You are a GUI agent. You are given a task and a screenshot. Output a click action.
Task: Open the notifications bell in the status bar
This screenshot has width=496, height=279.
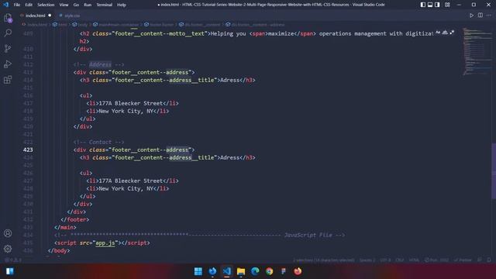pos(489,260)
